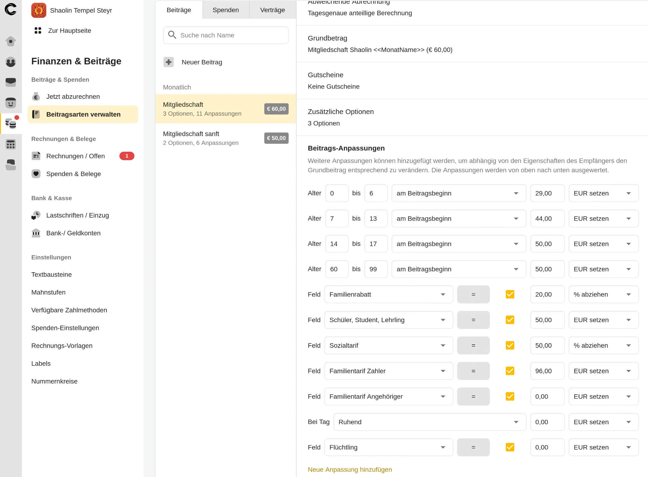Click the money bag icon Jetzt abzurechnen
Viewport: 648px width, 477px height.
coord(36,97)
